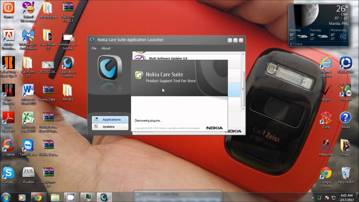The width and height of the screenshot is (359, 202).
Task: Open the NokiaRevo... New KB archive
Action: pos(48,122)
